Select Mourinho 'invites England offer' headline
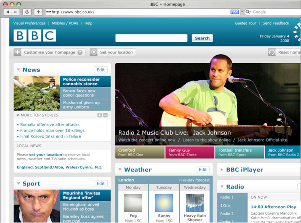 click(x=85, y=195)
